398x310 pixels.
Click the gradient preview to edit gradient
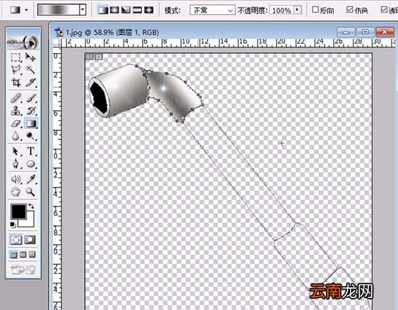tap(58, 10)
